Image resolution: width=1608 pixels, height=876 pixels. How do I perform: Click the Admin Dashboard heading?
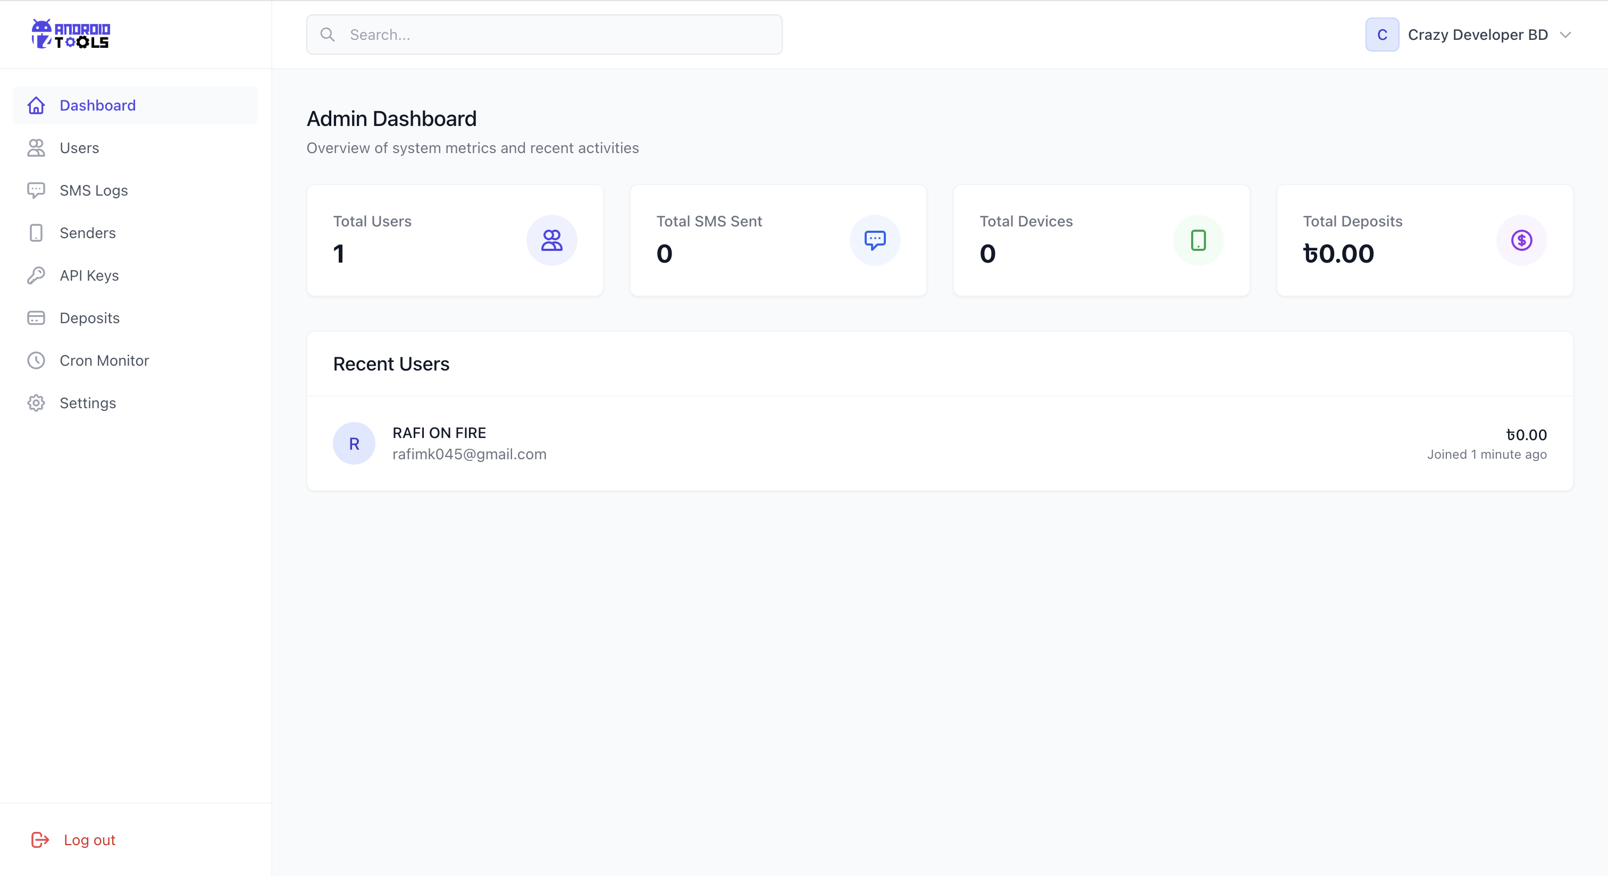(x=391, y=119)
